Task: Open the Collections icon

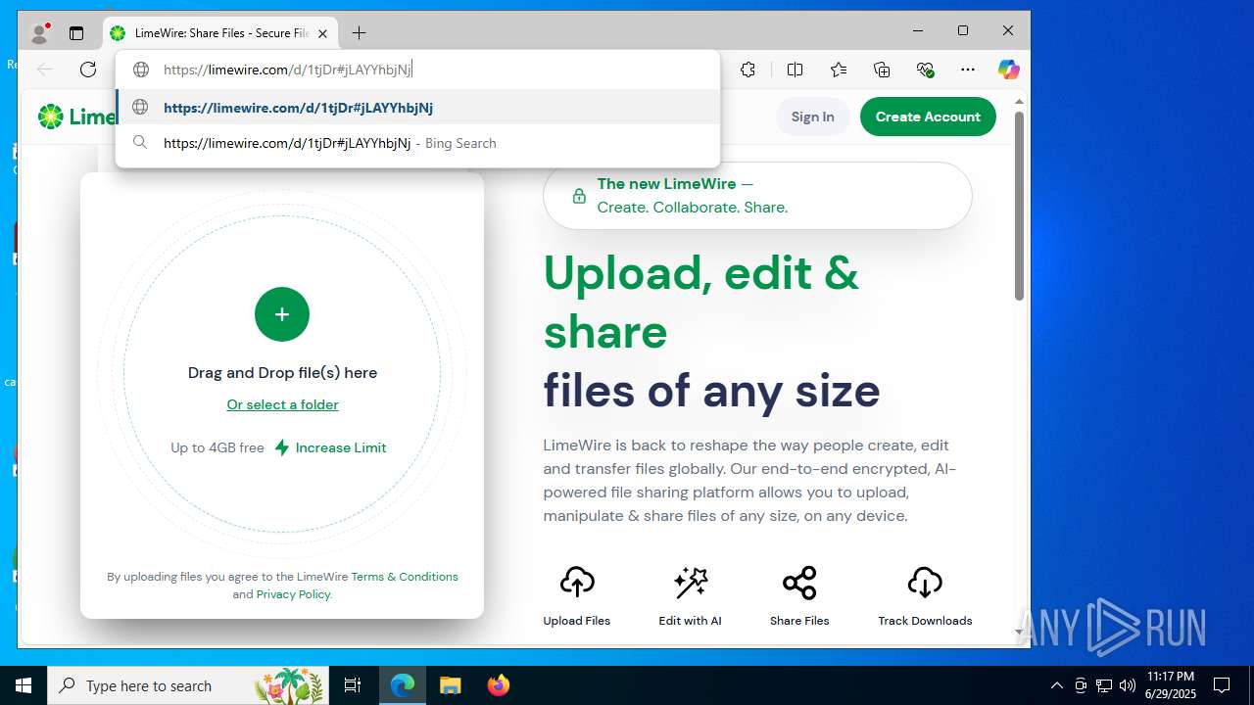Action: 882,70
